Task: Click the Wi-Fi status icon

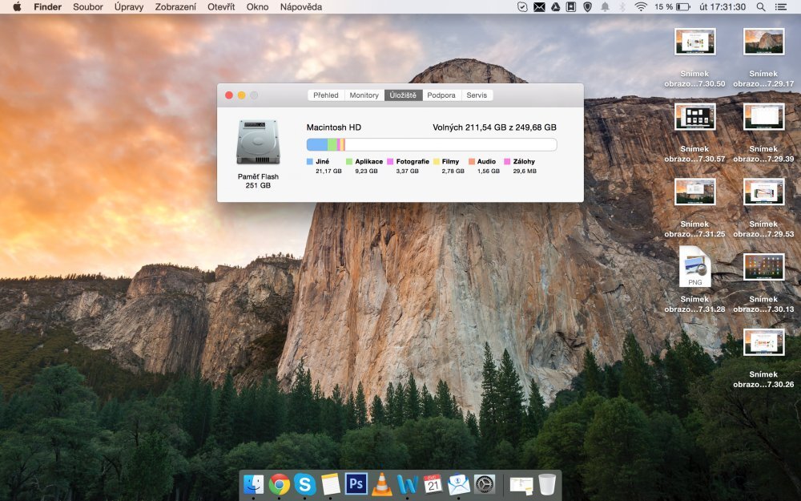Action: [x=641, y=6]
